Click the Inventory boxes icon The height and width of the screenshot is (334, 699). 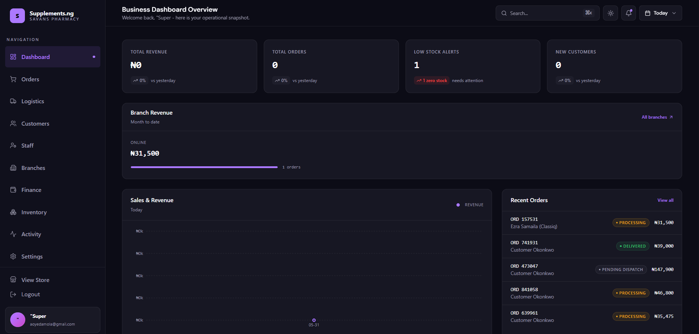point(13,212)
